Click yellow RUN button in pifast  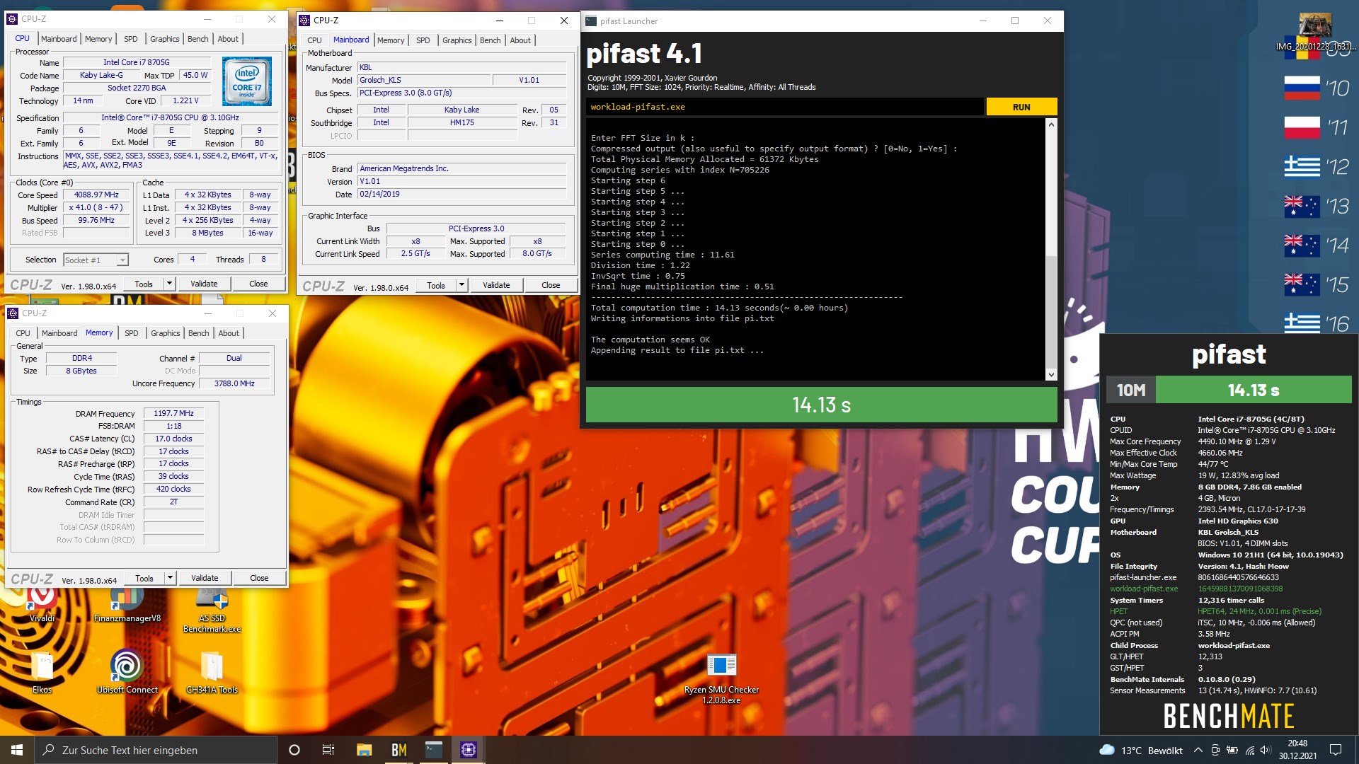[1021, 107]
